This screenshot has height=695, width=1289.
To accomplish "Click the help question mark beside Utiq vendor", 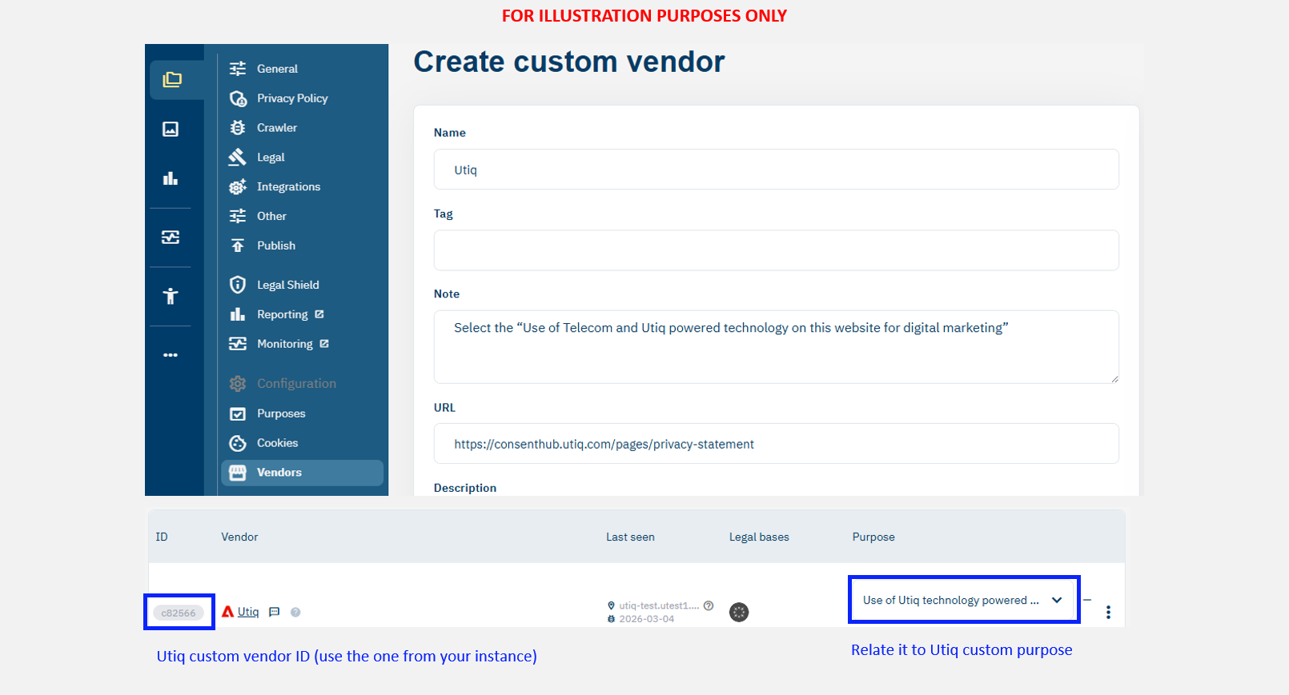I will coord(295,612).
